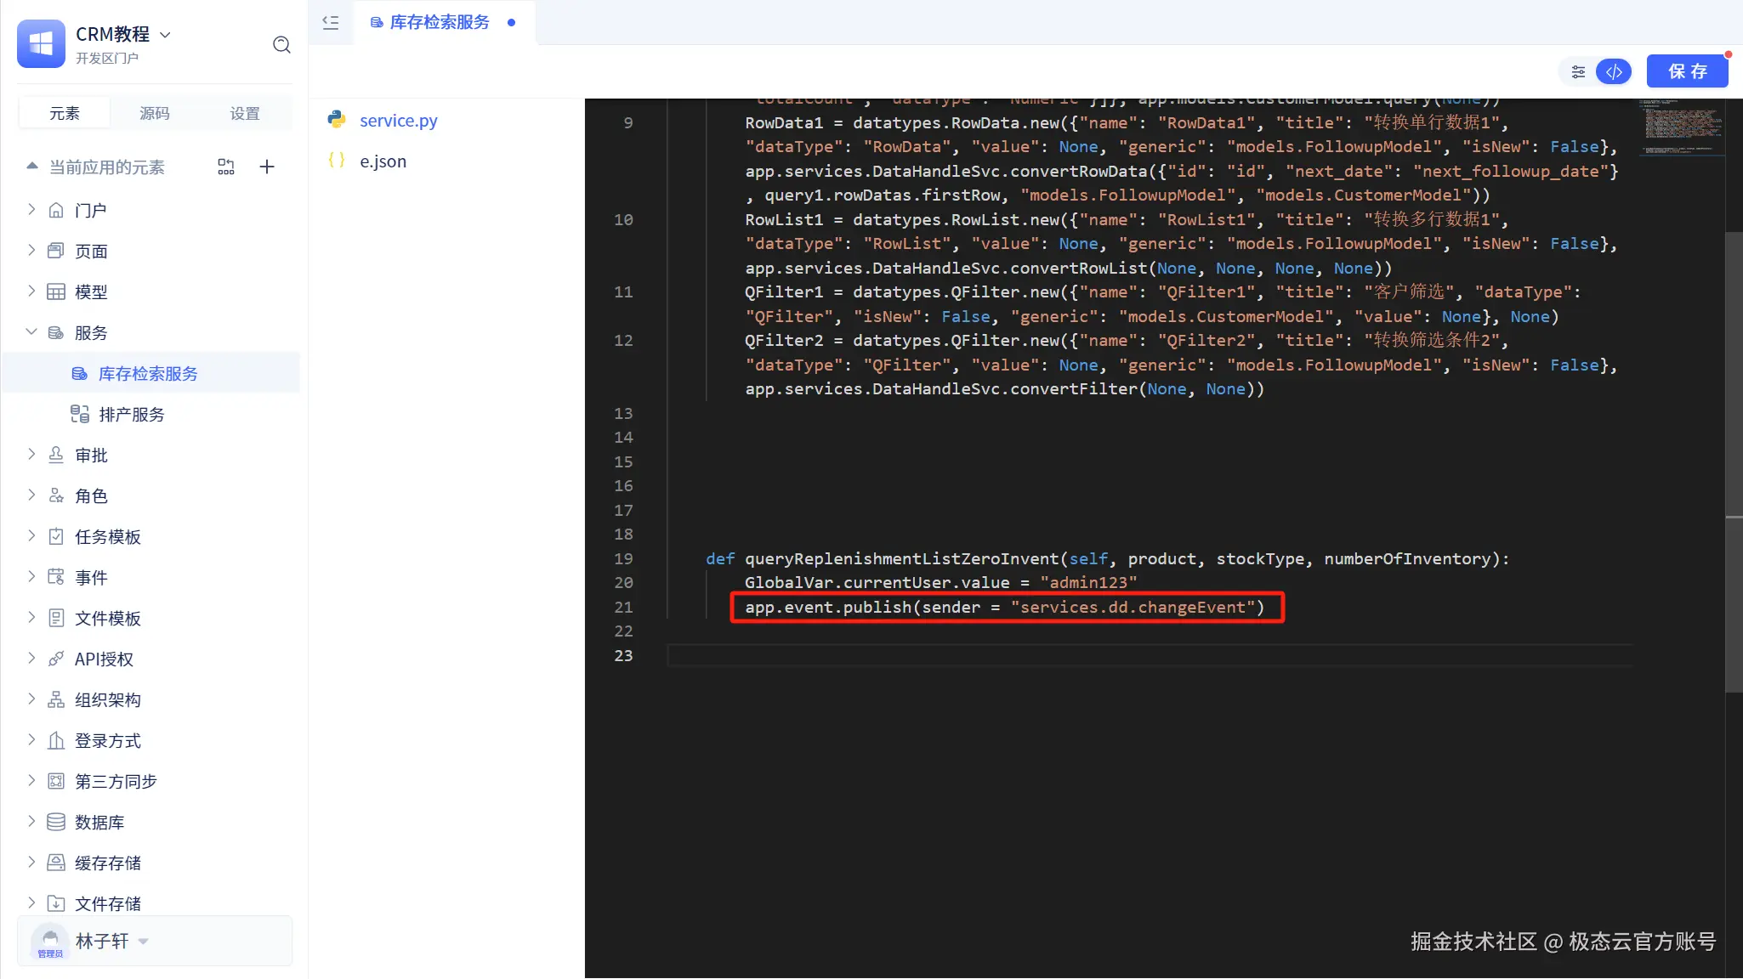Image resolution: width=1743 pixels, height=979 pixels.
Task: Collapse 当前应用的元素 section
Action: coord(32,167)
